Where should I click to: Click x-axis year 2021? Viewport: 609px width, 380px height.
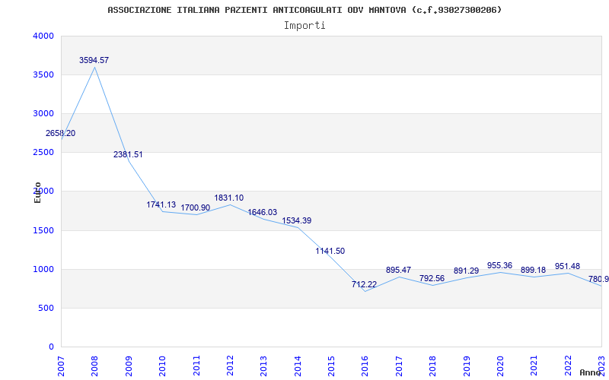(534, 366)
